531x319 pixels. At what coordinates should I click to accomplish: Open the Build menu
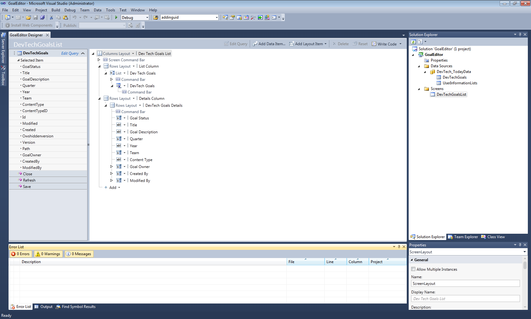(56, 10)
